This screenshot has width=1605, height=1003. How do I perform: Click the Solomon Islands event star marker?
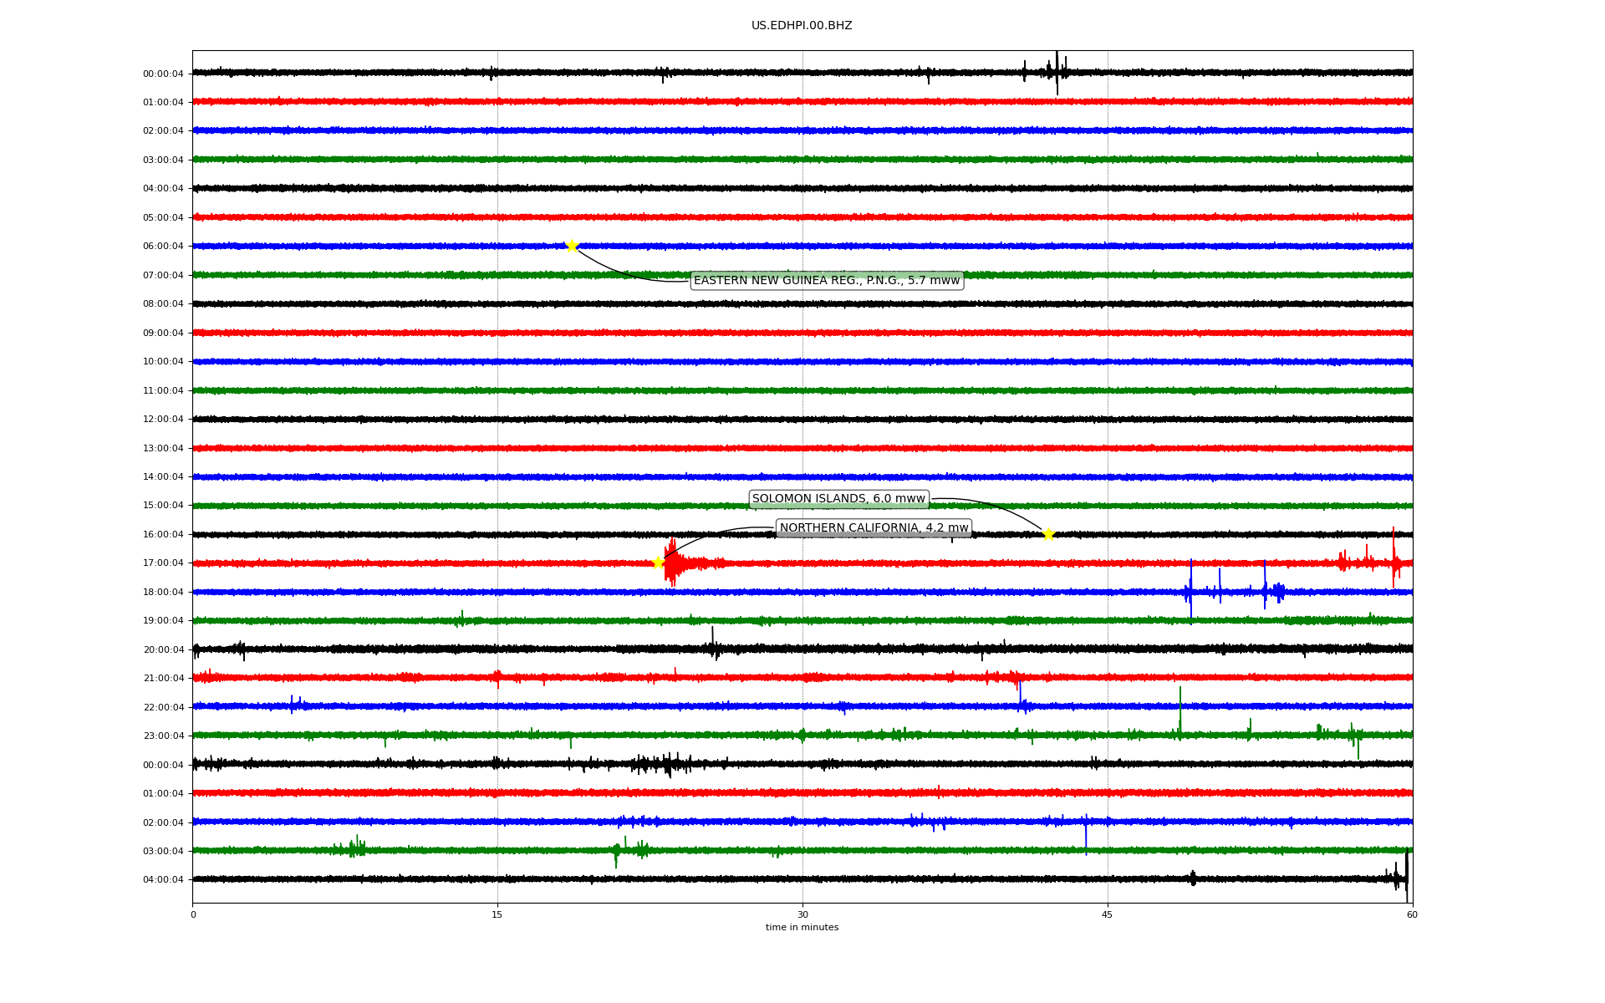(1048, 534)
